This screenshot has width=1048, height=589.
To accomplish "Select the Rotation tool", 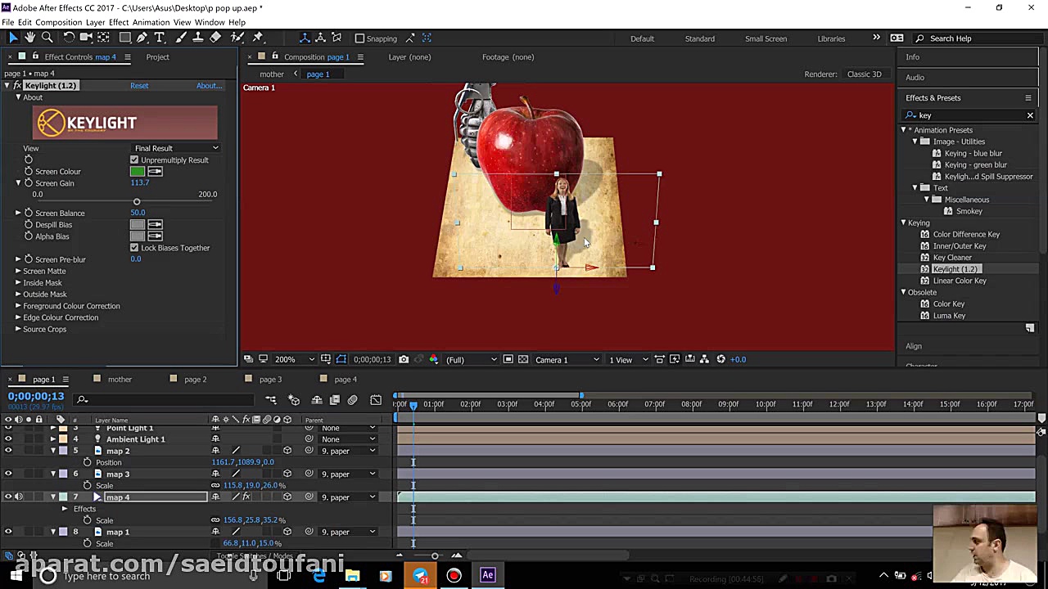I will (69, 38).
